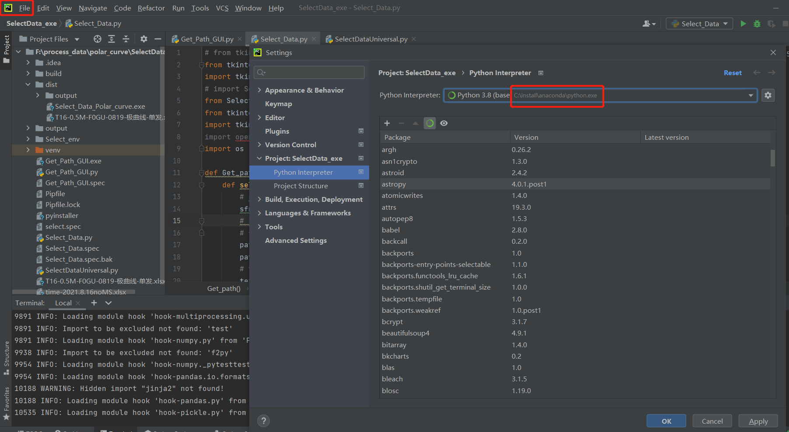Viewport: 789px width, 432px height.
Task: Click locate file target icon in Project panel
Action: (x=98, y=39)
